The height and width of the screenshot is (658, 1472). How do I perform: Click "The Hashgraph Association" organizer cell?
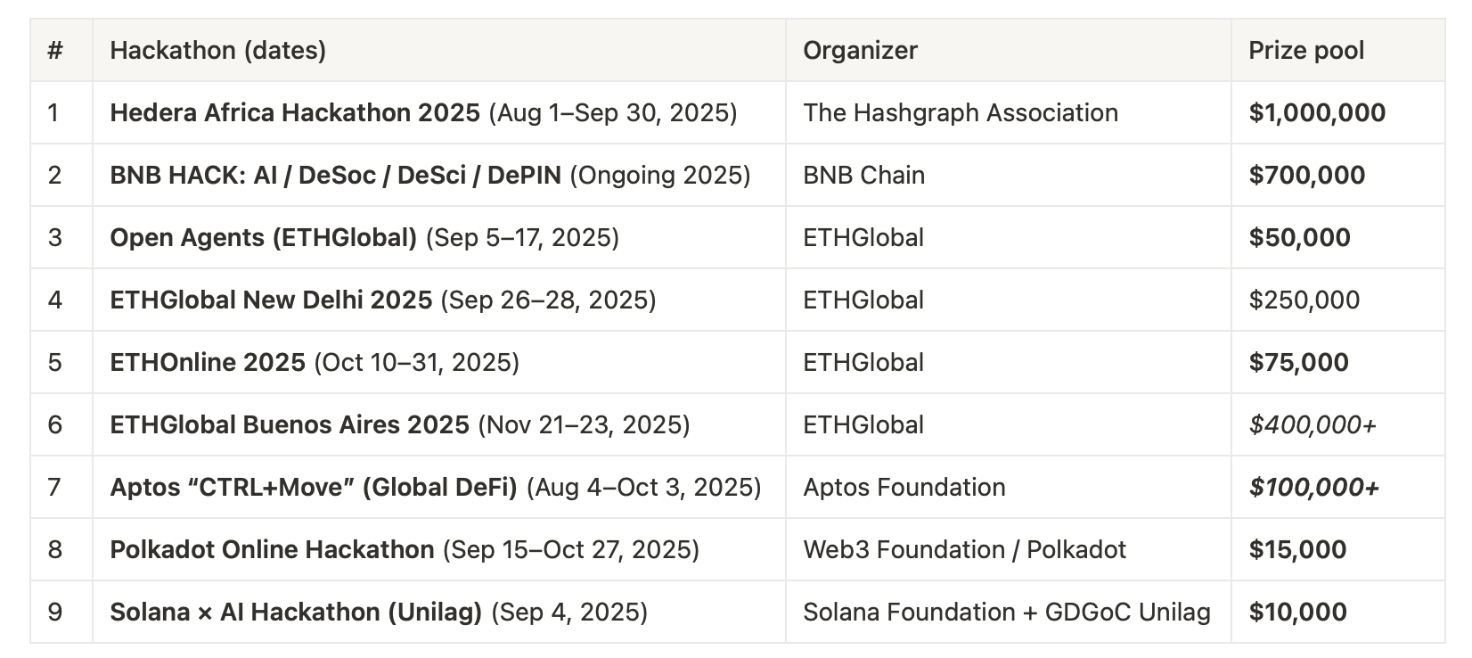point(960,112)
